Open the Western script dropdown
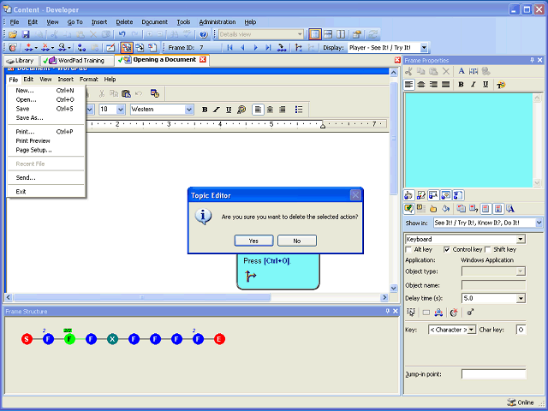 189,110
